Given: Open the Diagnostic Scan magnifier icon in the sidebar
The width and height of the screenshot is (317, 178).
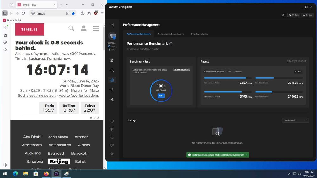Looking at the screenshot, I should click(112, 70).
